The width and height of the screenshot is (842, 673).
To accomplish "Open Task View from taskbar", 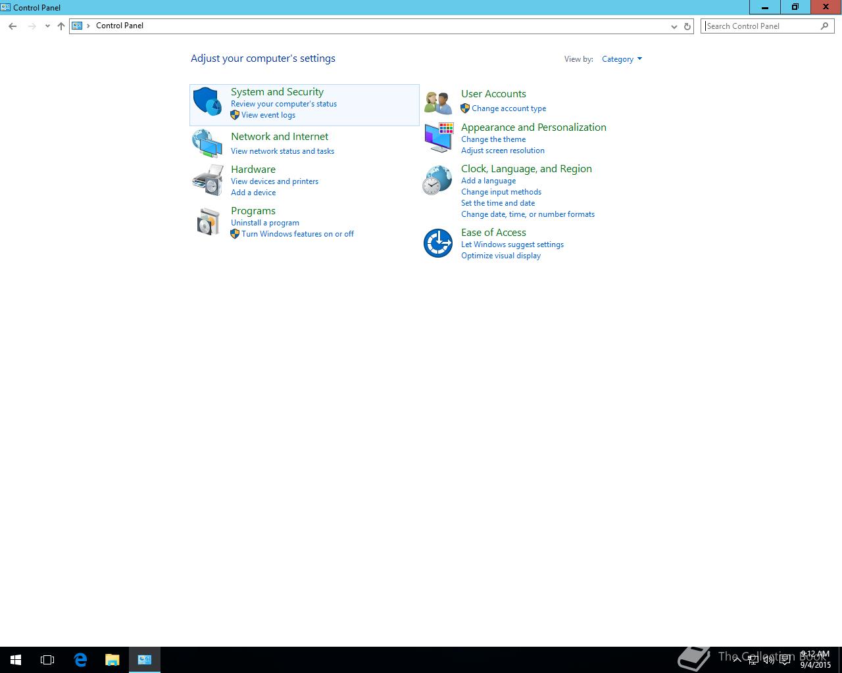I will (x=47, y=660).
